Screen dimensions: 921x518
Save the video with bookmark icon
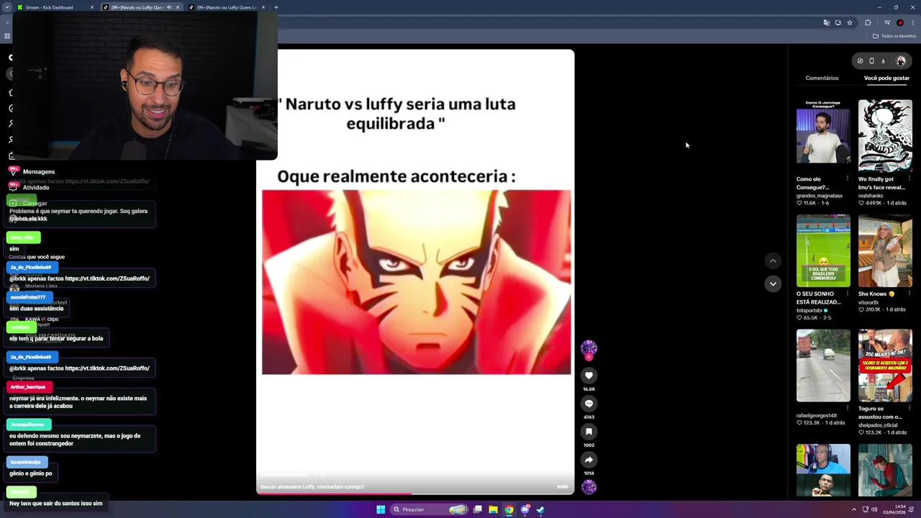[589, 432]
